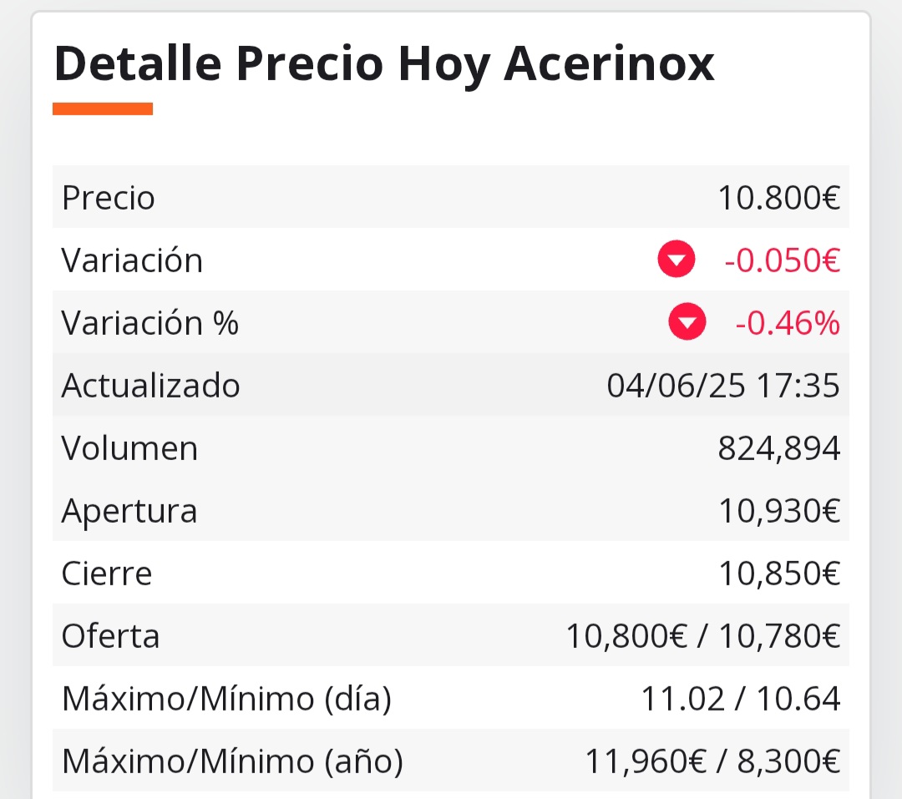Select the Oferta row label

110,636
